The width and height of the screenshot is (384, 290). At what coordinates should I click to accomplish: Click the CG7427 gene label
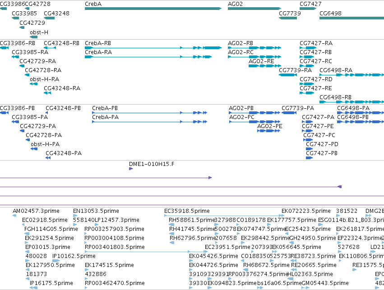coord(310,4)
